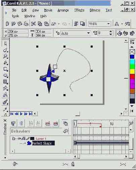Toggle Layer 1 printer icon
The width and height of the screenshot is (136, 170).
pos(23,139)
